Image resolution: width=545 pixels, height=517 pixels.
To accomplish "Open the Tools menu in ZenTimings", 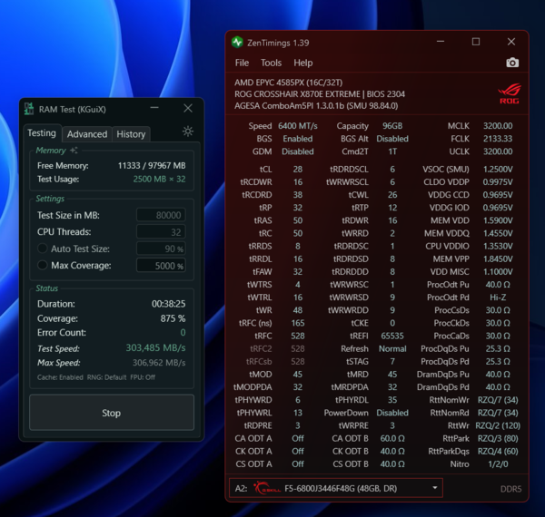I will [271, 63].
